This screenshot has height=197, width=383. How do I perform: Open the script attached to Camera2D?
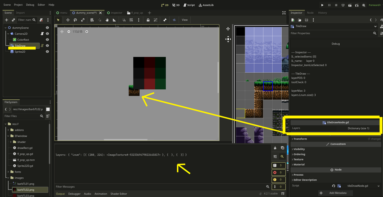tap(42, 34)
